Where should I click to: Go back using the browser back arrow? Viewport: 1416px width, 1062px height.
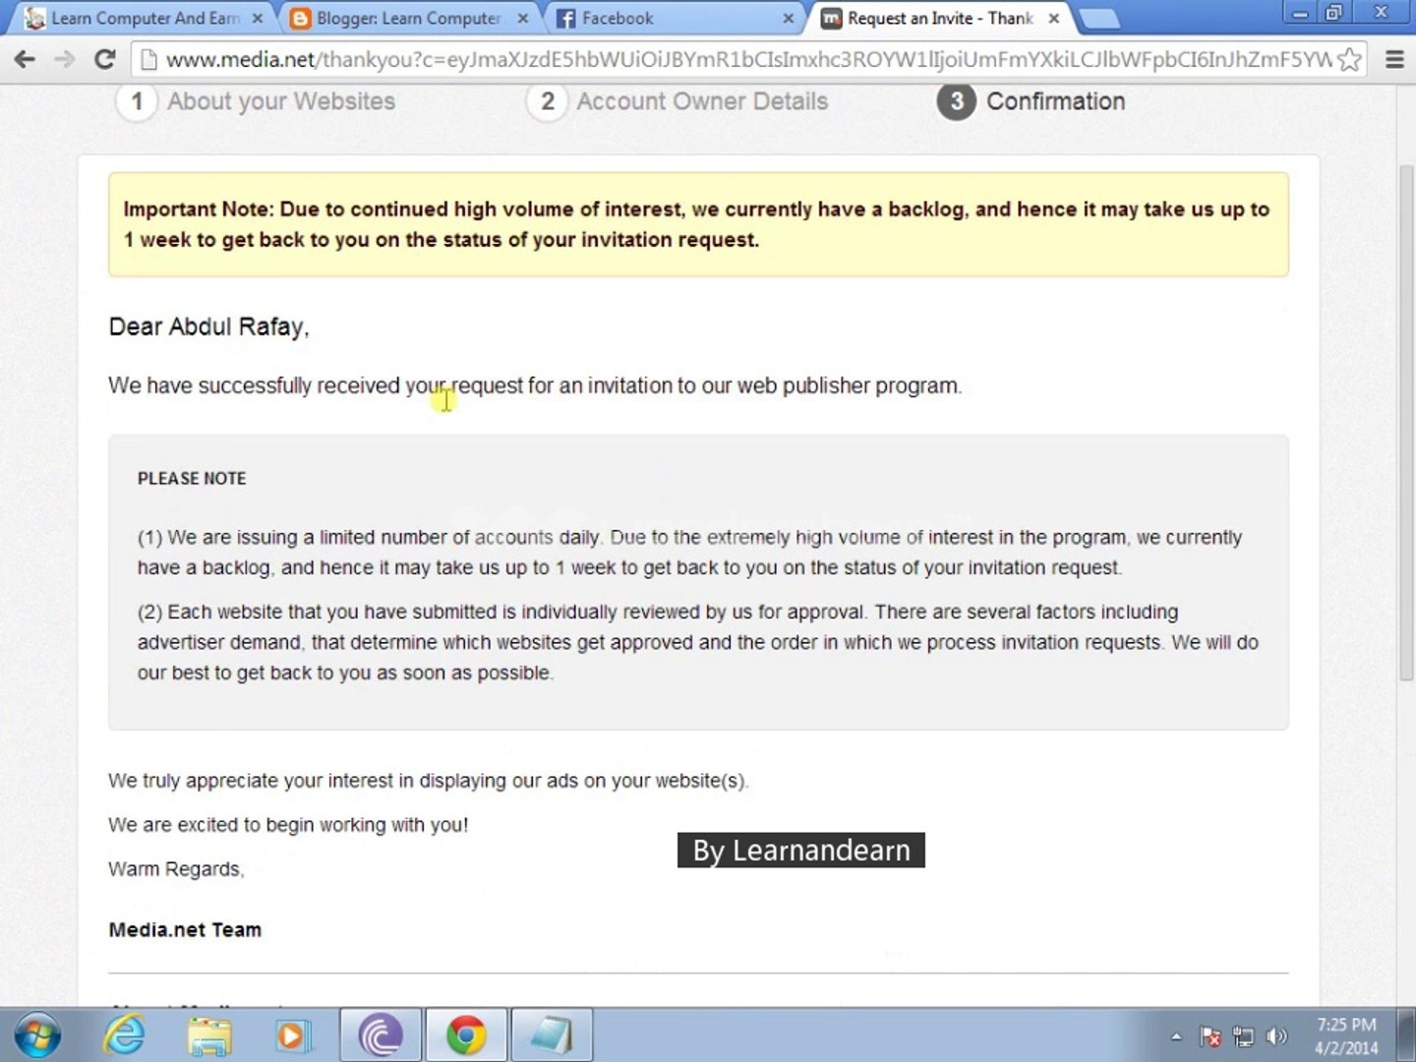26,59
